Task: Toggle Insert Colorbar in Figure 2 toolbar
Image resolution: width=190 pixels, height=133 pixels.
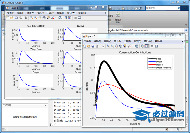Action: click(142, 46)
